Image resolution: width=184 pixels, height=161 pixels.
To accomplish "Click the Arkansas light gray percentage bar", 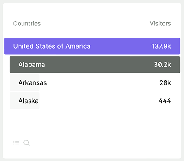I will click(x=25, y=83).
